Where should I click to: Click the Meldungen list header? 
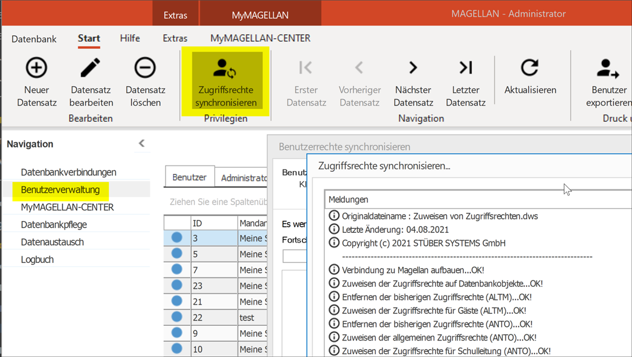[x=478, y=199]
